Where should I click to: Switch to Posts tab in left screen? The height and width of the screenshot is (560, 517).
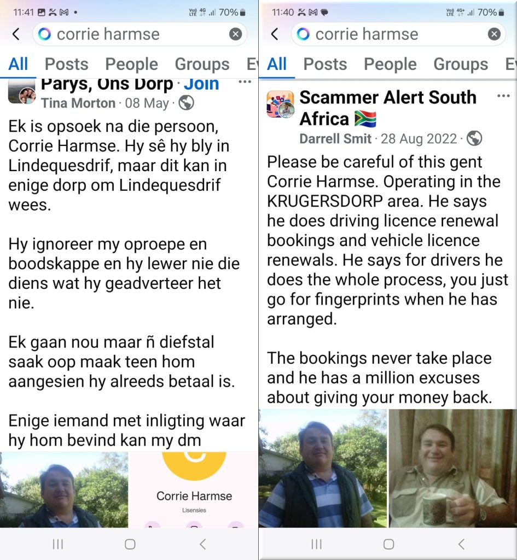click(x=66, y=64)
